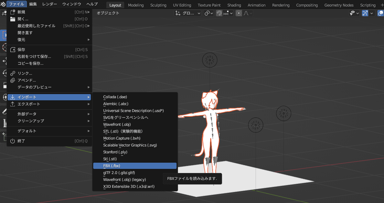Image resolution: width=384 pixels, height=203 pixels.
Task: Expand the 最近使用したファイル submenu
Action: pos(50,26)
